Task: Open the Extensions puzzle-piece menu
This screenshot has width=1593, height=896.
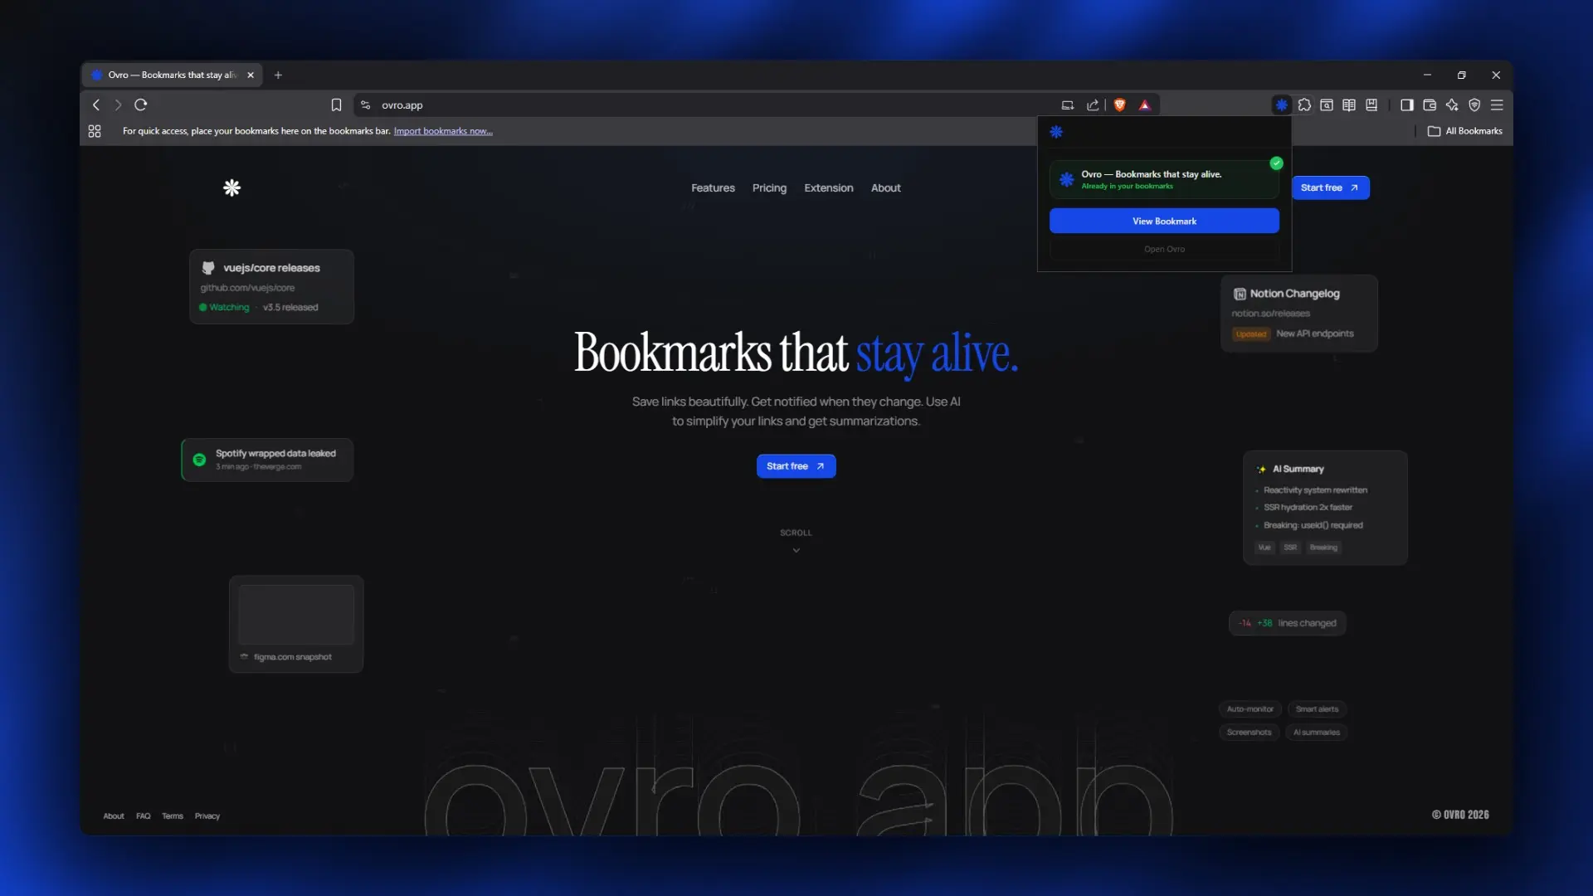Action: (1304, 105)
